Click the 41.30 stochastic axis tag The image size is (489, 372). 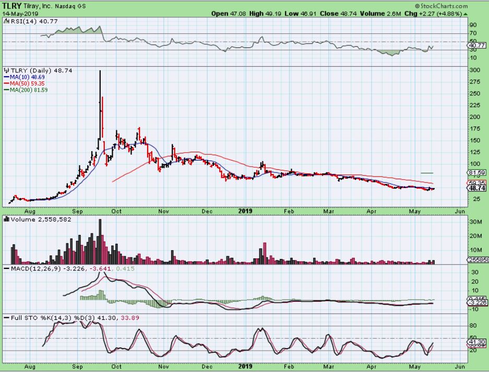tap(477, 342)
